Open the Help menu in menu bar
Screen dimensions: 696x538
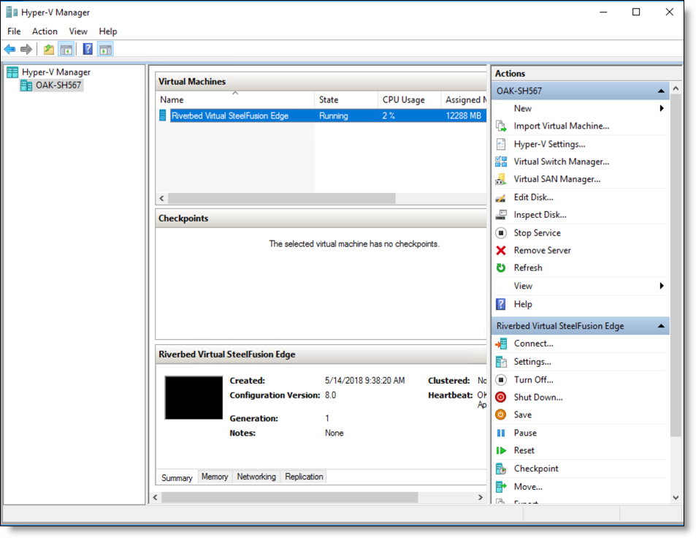108,31
